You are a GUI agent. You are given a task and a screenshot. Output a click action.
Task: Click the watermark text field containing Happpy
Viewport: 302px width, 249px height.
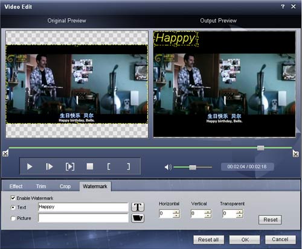83,207
